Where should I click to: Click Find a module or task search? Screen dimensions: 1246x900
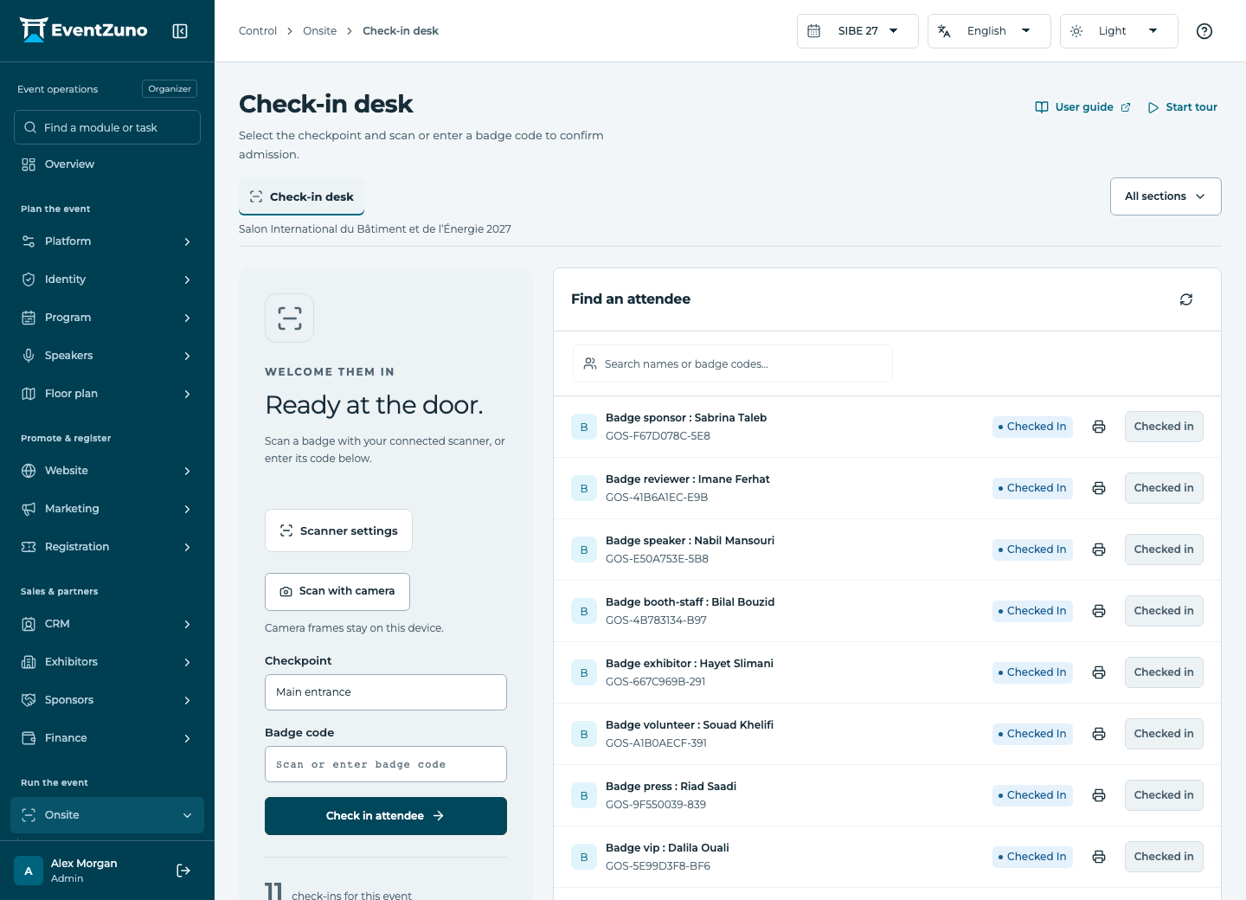[107, 127]
